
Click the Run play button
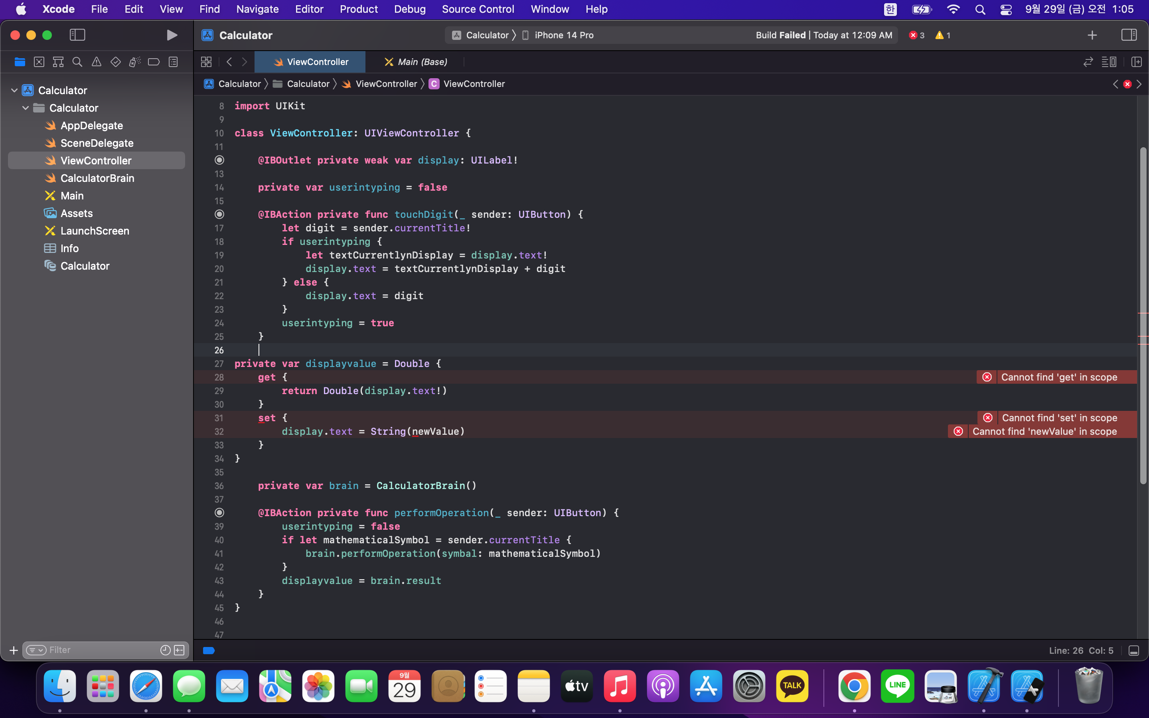click(172, 35)
